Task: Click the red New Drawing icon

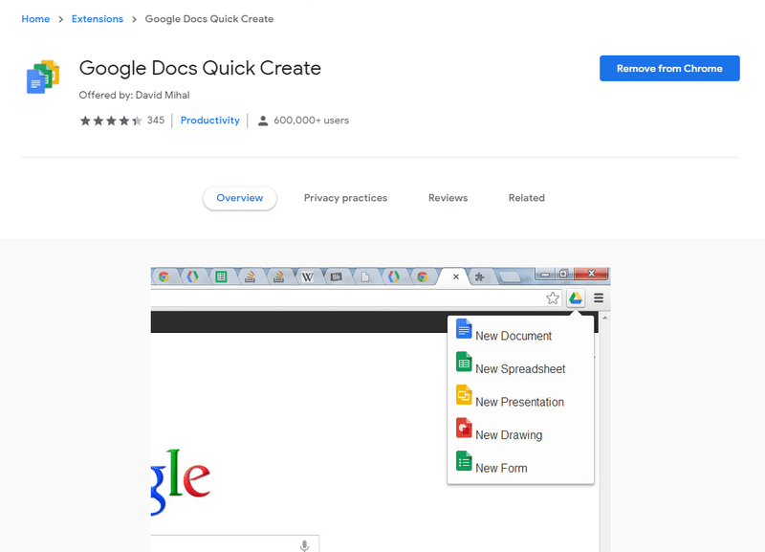Action: [x=464, y=428]
